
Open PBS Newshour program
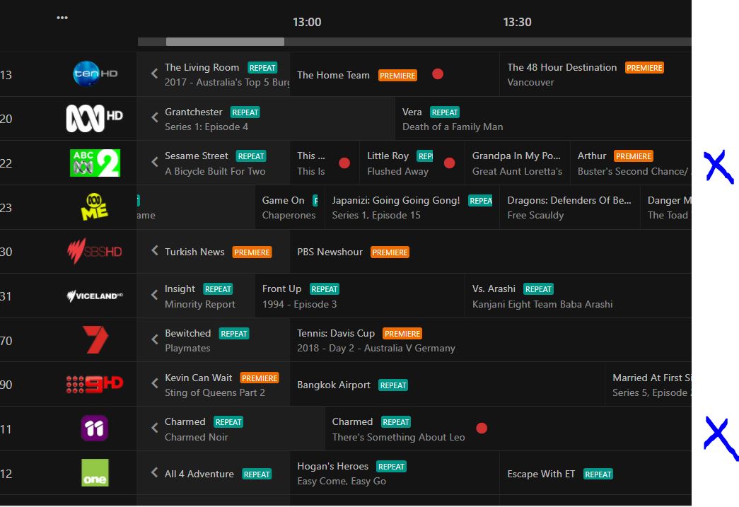pyautogui.click(x=491, y=252)
